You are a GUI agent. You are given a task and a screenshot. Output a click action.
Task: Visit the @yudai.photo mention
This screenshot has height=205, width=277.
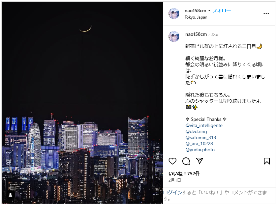pos(200,150)
